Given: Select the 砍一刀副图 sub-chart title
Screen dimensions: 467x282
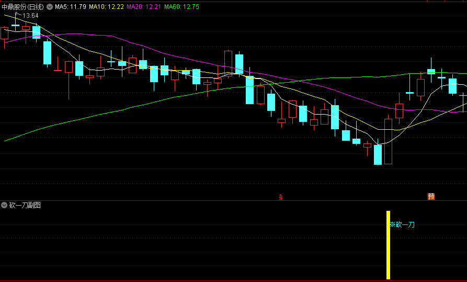Looking at the screenshot, I should point(25,205).
